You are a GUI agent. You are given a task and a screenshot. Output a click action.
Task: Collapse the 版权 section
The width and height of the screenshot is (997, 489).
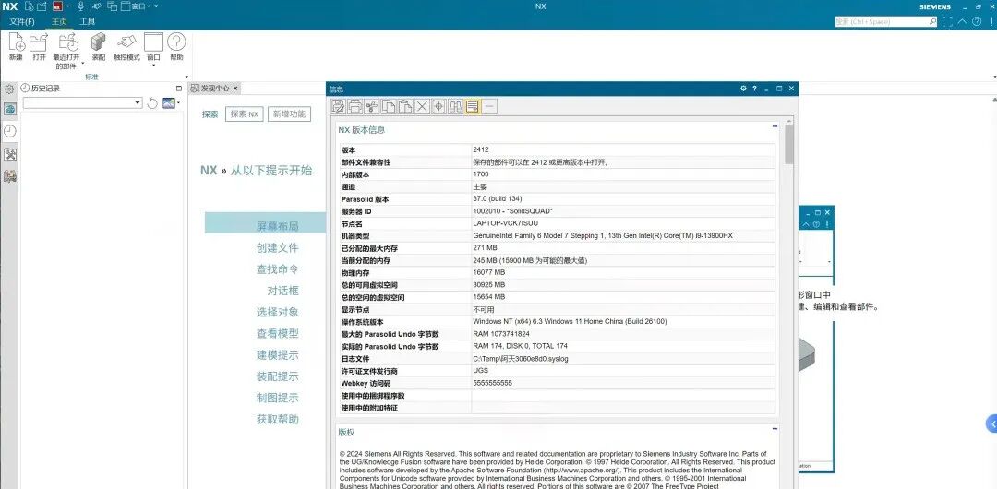coord(775,429)
